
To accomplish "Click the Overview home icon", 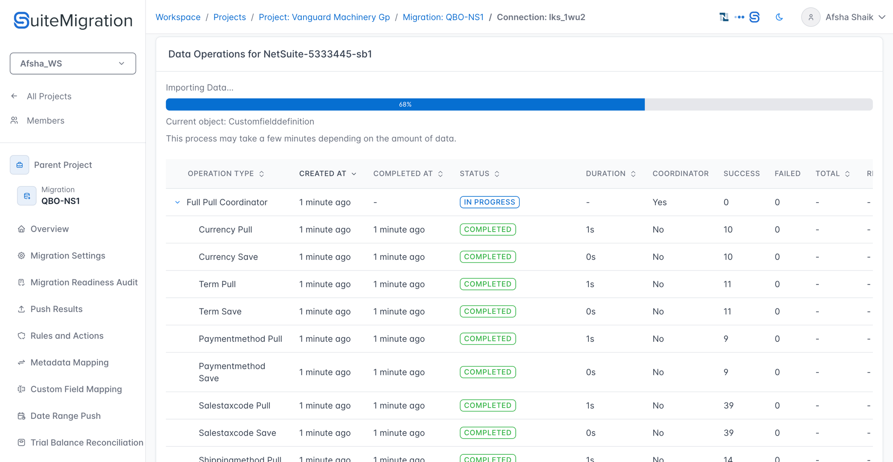I will [21, 229].
